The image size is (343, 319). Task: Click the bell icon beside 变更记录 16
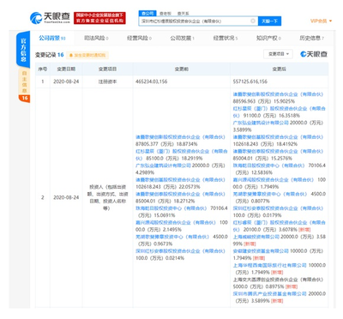point(71,55)
